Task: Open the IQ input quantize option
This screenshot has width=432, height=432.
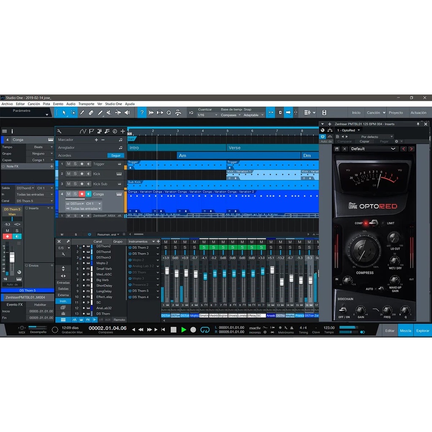Action: (191, 113)
